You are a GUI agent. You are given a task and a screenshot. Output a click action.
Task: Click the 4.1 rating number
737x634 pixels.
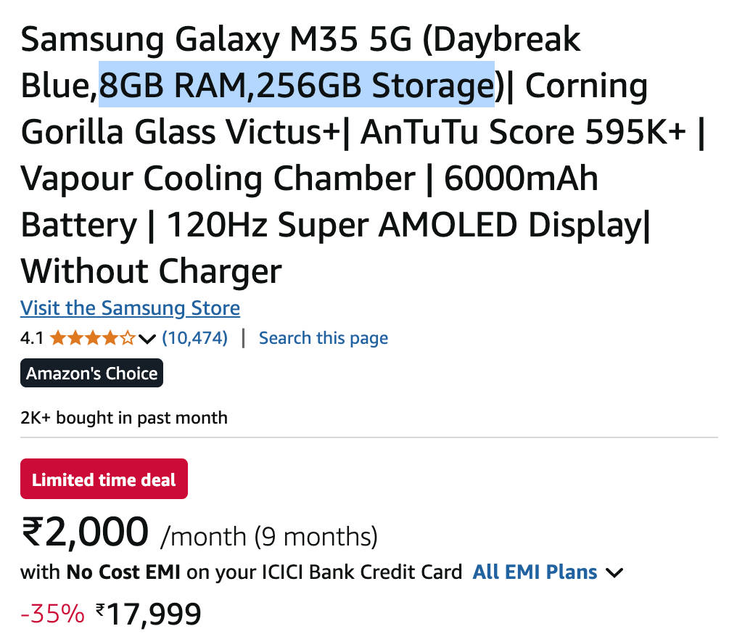click(32, 338)
